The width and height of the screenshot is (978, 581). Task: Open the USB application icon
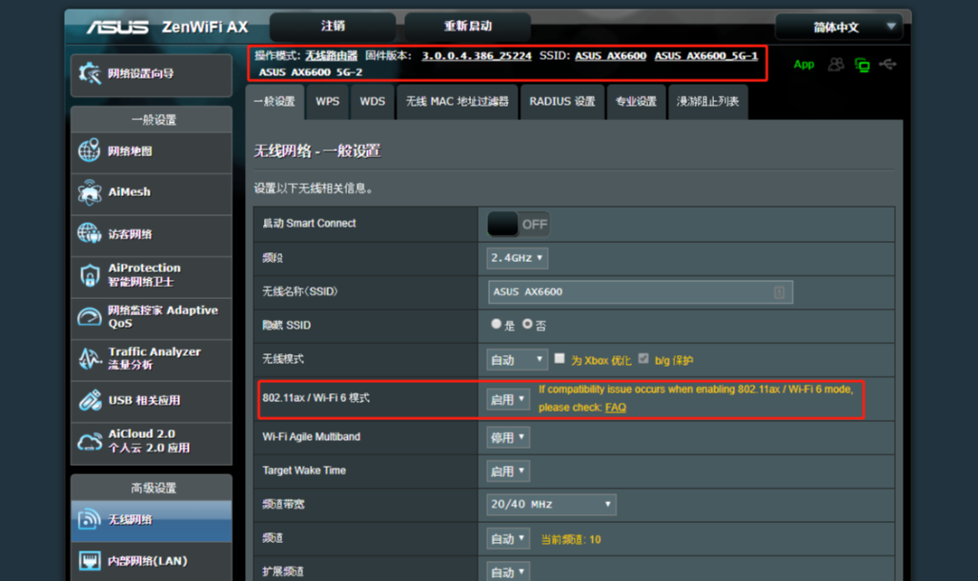[90, 400]
